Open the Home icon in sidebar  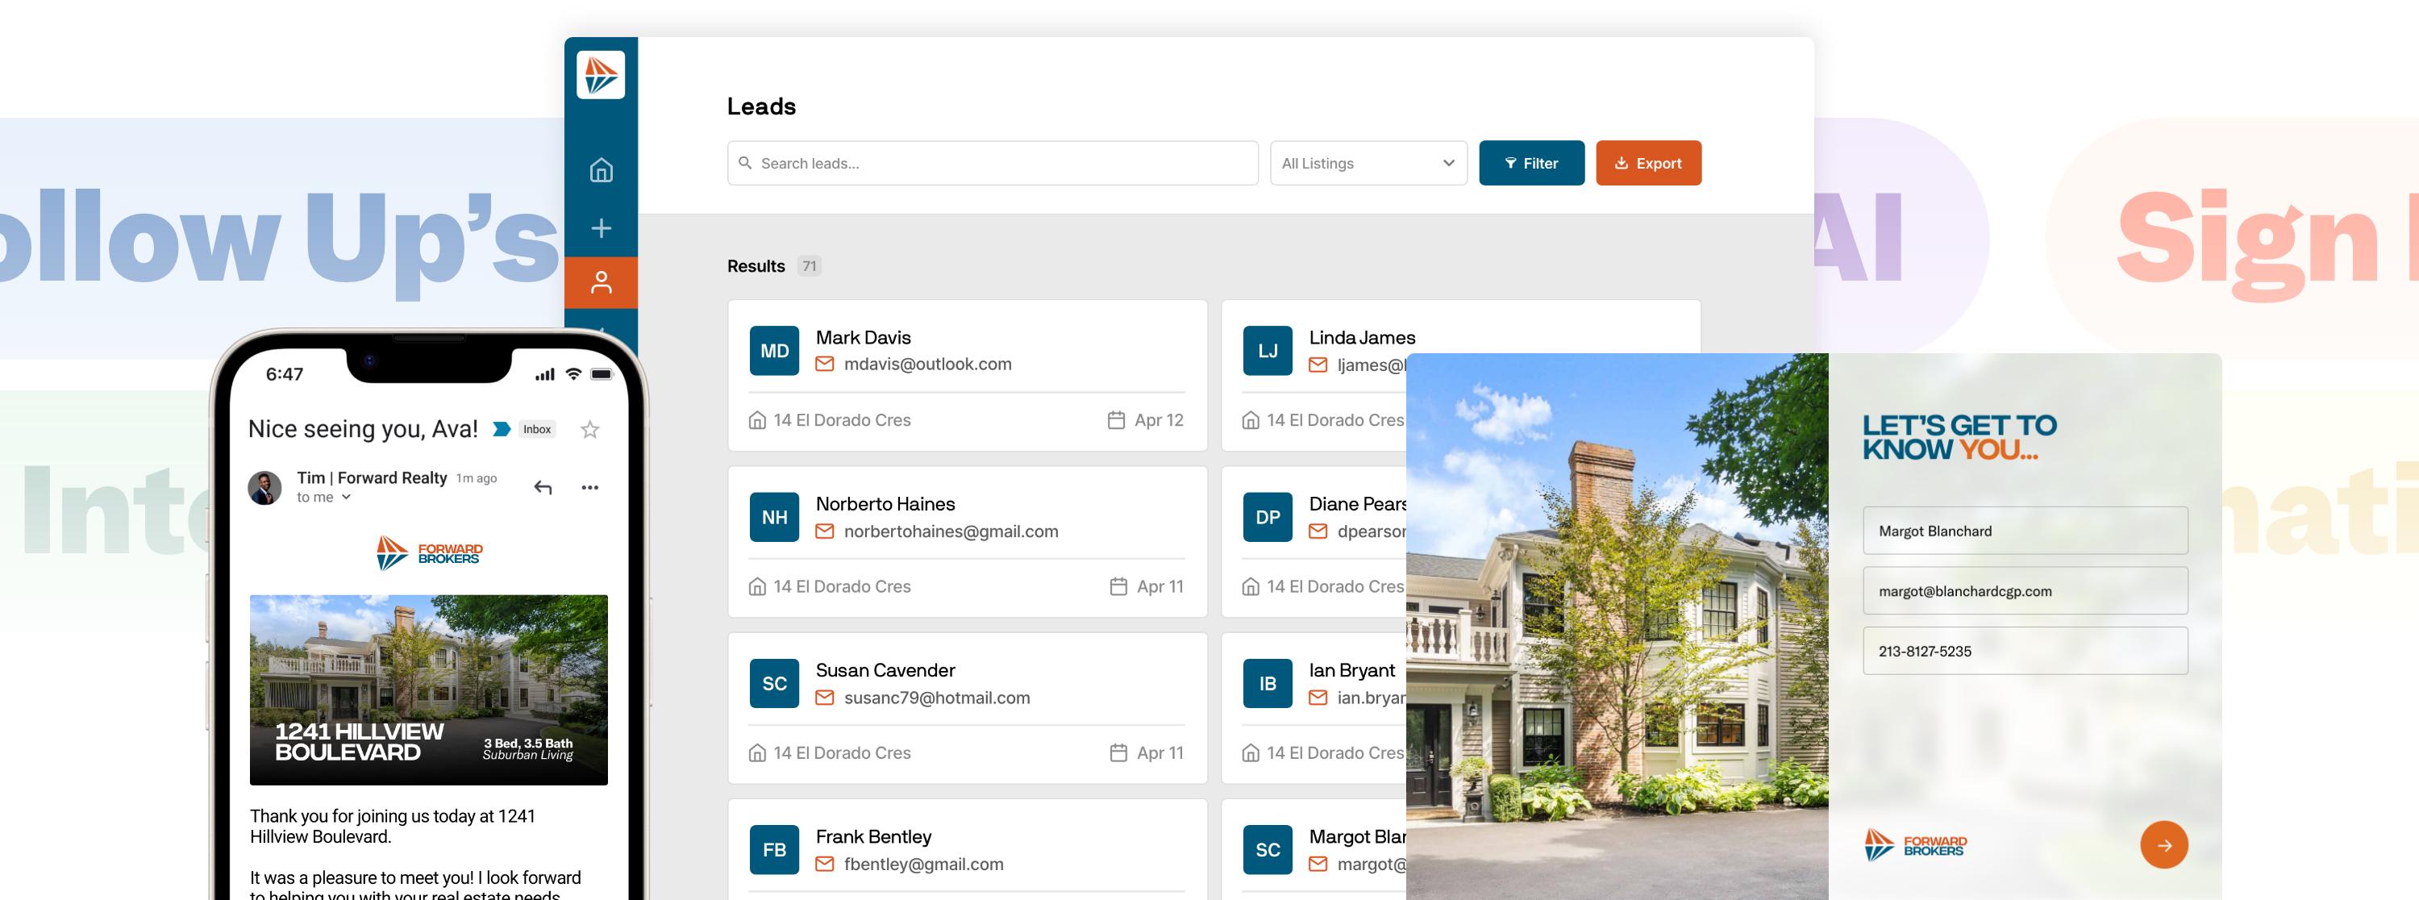(601, 170)
